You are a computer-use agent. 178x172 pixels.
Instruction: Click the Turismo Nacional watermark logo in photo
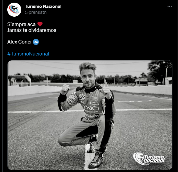pyautogui.click(x=149, y=159)
